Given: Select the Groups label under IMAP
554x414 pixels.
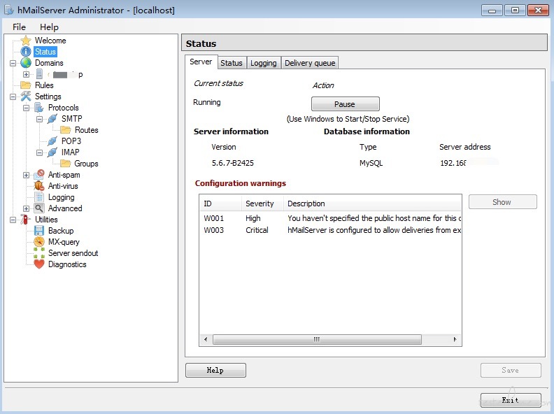Looking at the screenshot, I should [x=86, y=164].
